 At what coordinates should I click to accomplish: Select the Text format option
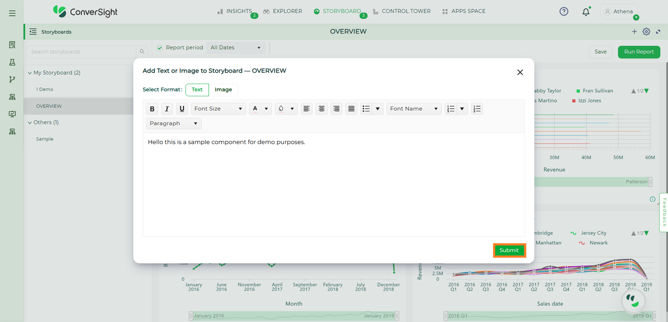(197, 90)
